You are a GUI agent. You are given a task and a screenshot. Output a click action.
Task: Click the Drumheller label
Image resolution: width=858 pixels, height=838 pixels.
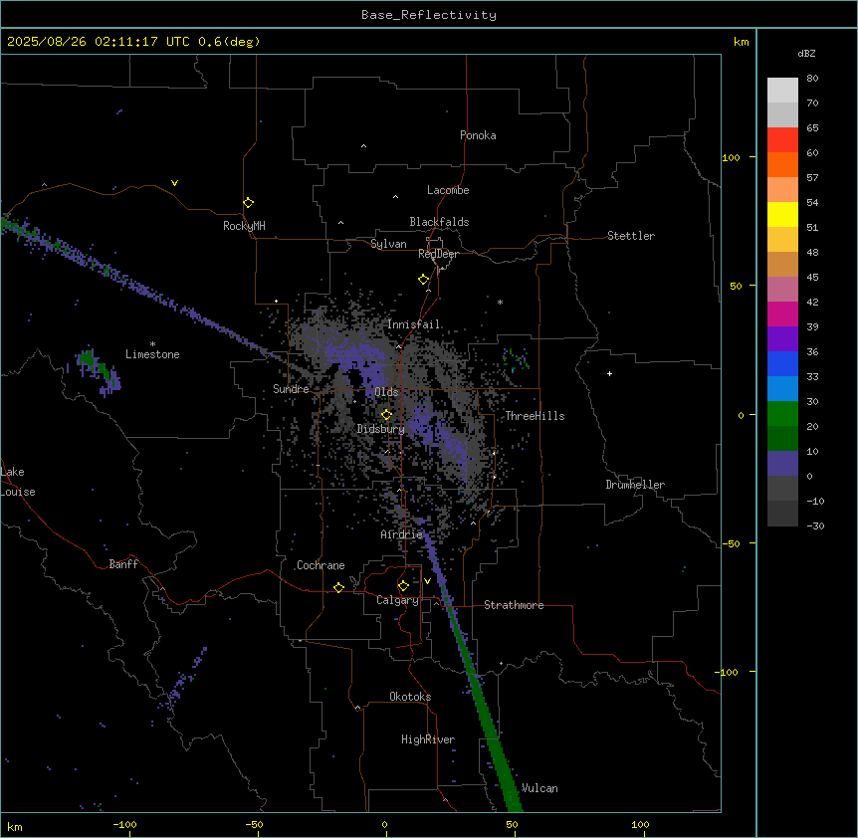point(635,485)
